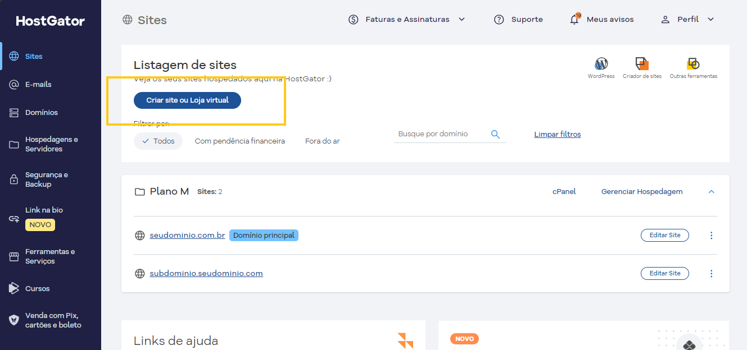This screenshot has width=747, height=350.
Task: Expand the Perfil dropdown
Action: [687, 20]
